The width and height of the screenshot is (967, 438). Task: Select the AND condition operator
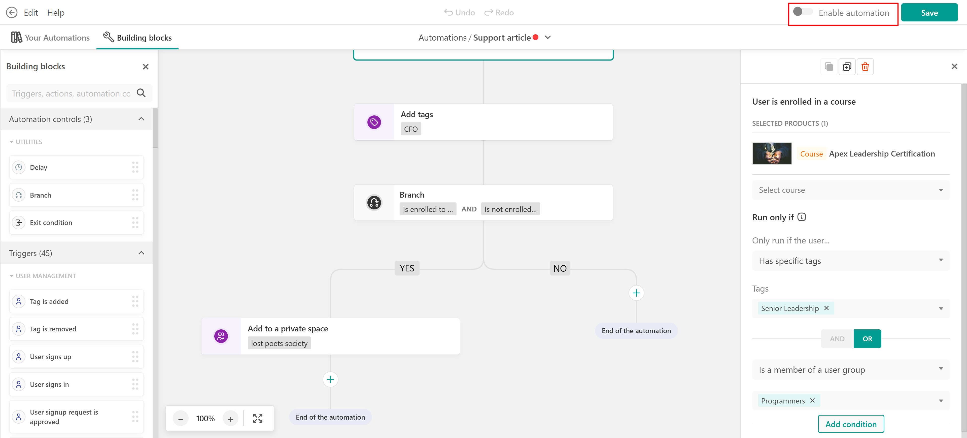(837, 339)
